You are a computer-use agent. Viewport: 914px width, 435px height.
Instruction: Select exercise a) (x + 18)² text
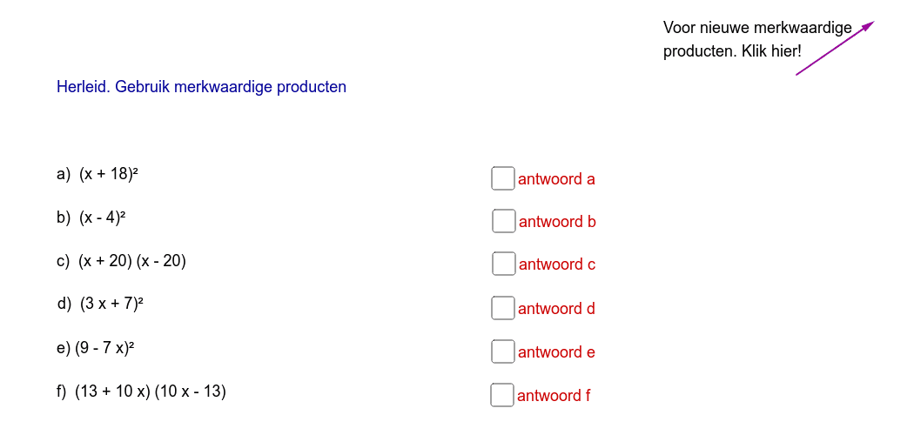[x=97, y=174]
